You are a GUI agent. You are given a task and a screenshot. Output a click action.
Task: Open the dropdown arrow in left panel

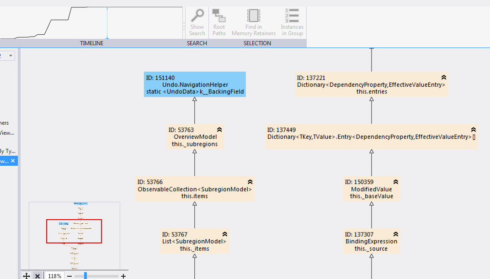coord(11,56)
